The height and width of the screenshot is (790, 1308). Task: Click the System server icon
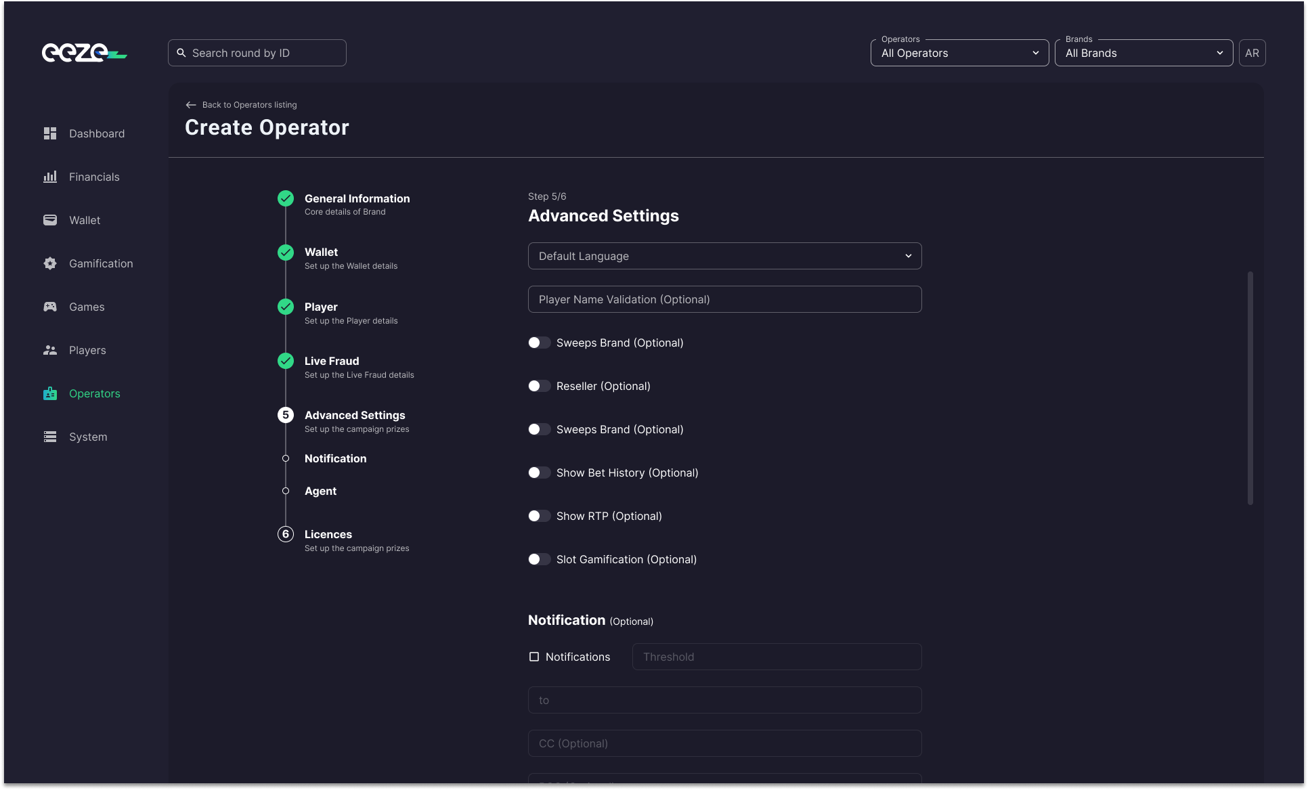(50, 437)
